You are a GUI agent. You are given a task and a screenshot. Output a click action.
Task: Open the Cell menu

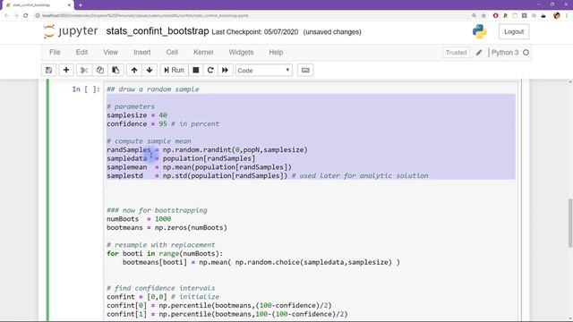pyautogui.click(x=172, y=52)
